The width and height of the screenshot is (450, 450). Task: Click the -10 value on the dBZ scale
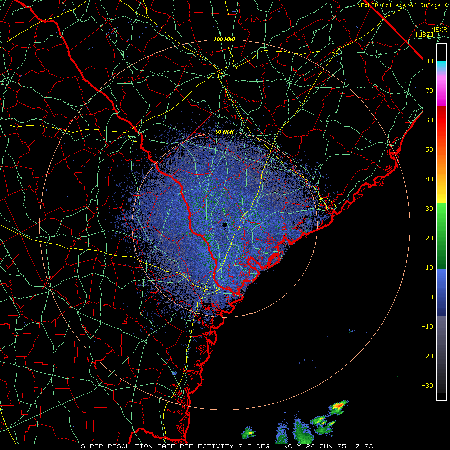[x=427, y=327]
